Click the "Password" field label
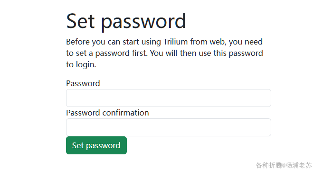The image size is (322, 178). (x=83, y=83)
